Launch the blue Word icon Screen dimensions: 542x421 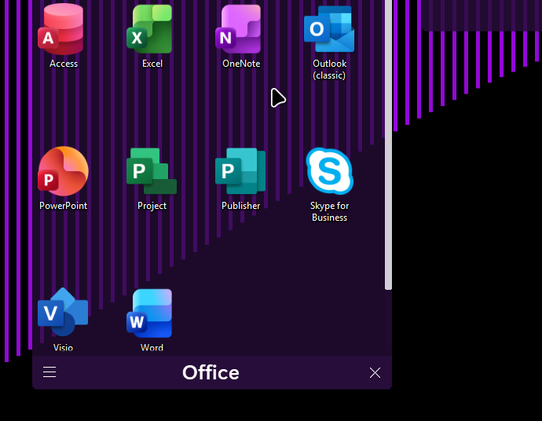pos(152,313)
